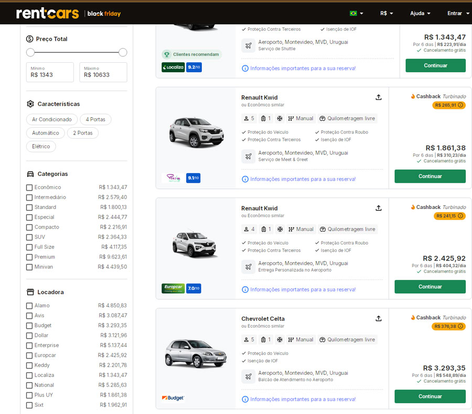Click the right handle of price slider
The height and width of the screenshot is (414, 472).
point(123,52)
